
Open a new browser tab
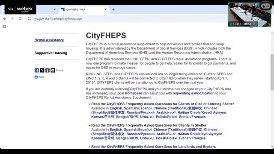[113, 9]
